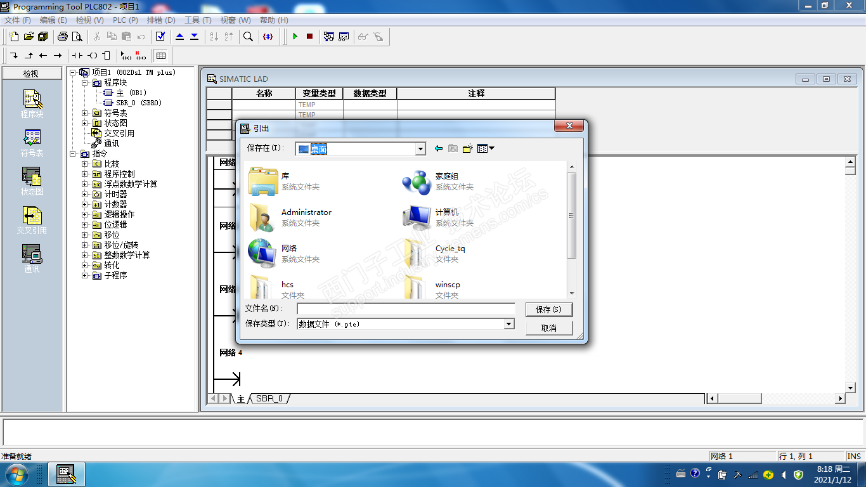Screen dimensions: 866x487
Task: Select 交叉引用 in the project tree
Action: [113, 133]
